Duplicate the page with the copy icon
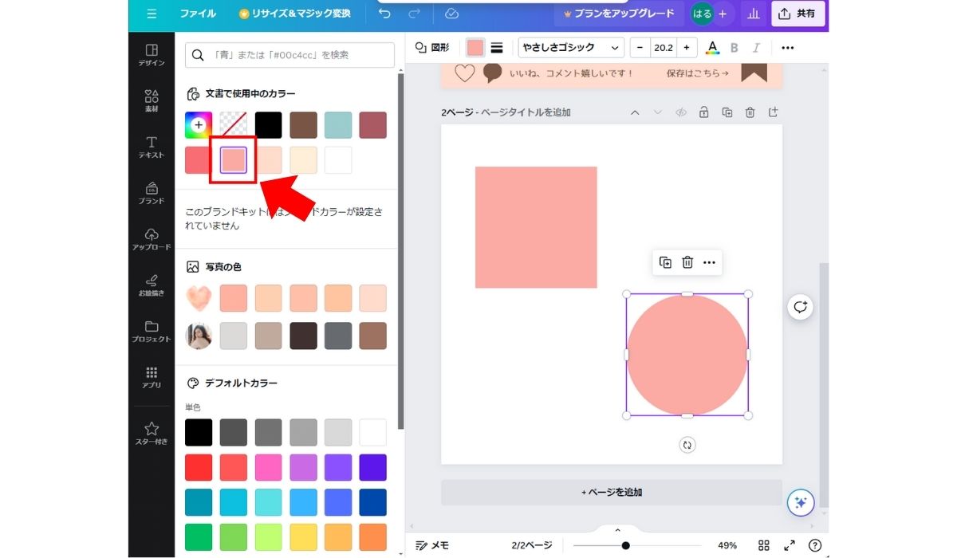 [727, 112]
